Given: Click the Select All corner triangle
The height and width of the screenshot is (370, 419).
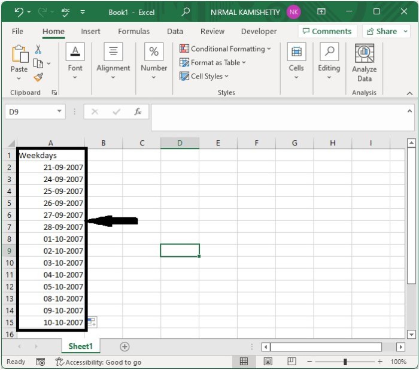Looking at the screenshot, I should (x=11, y=143).
